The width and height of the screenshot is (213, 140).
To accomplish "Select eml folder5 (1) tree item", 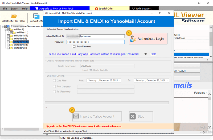I will [x=20, y=48].
